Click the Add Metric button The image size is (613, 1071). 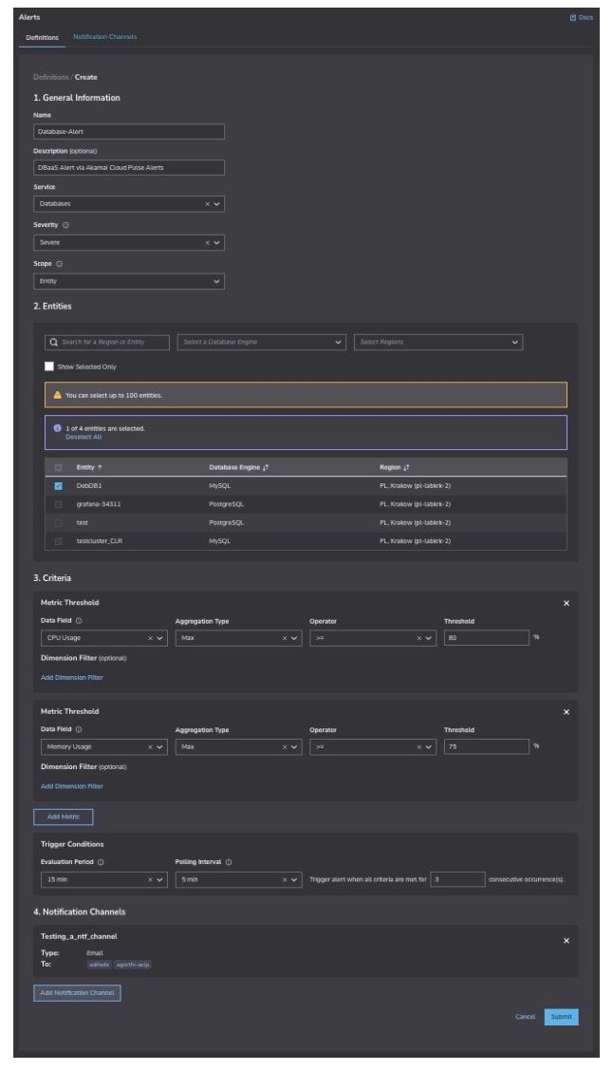pos(64,817)
